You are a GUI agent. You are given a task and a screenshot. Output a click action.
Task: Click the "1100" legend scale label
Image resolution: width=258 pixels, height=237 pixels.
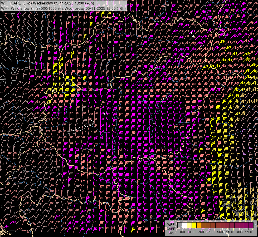point(230,232)
